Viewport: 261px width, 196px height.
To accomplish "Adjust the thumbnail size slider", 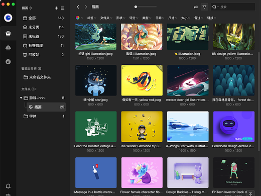I will pos(145,7).
